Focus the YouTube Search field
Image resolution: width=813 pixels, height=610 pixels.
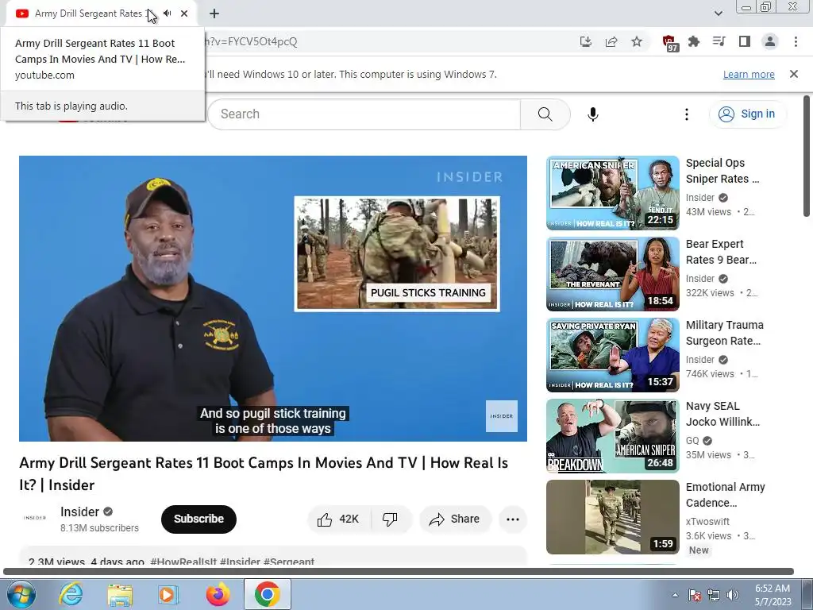[364, 114]
